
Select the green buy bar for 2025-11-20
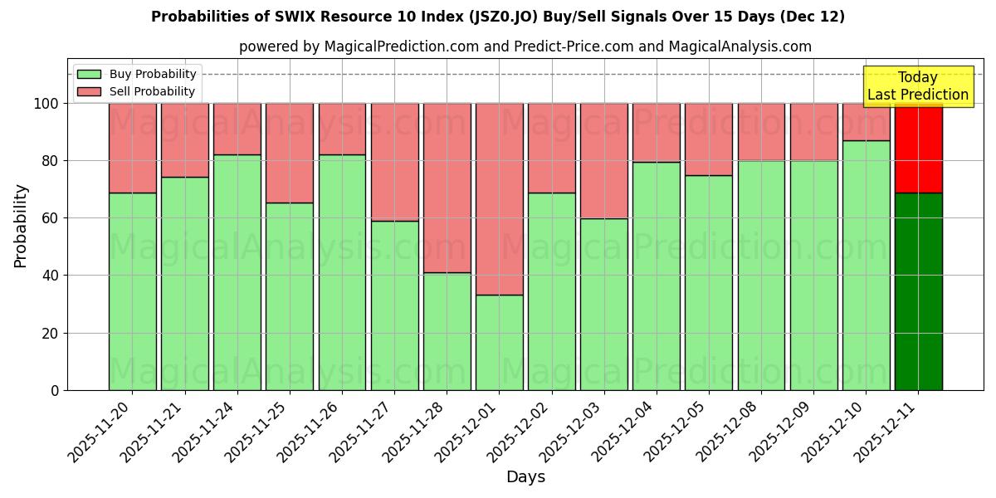[132, 291]
